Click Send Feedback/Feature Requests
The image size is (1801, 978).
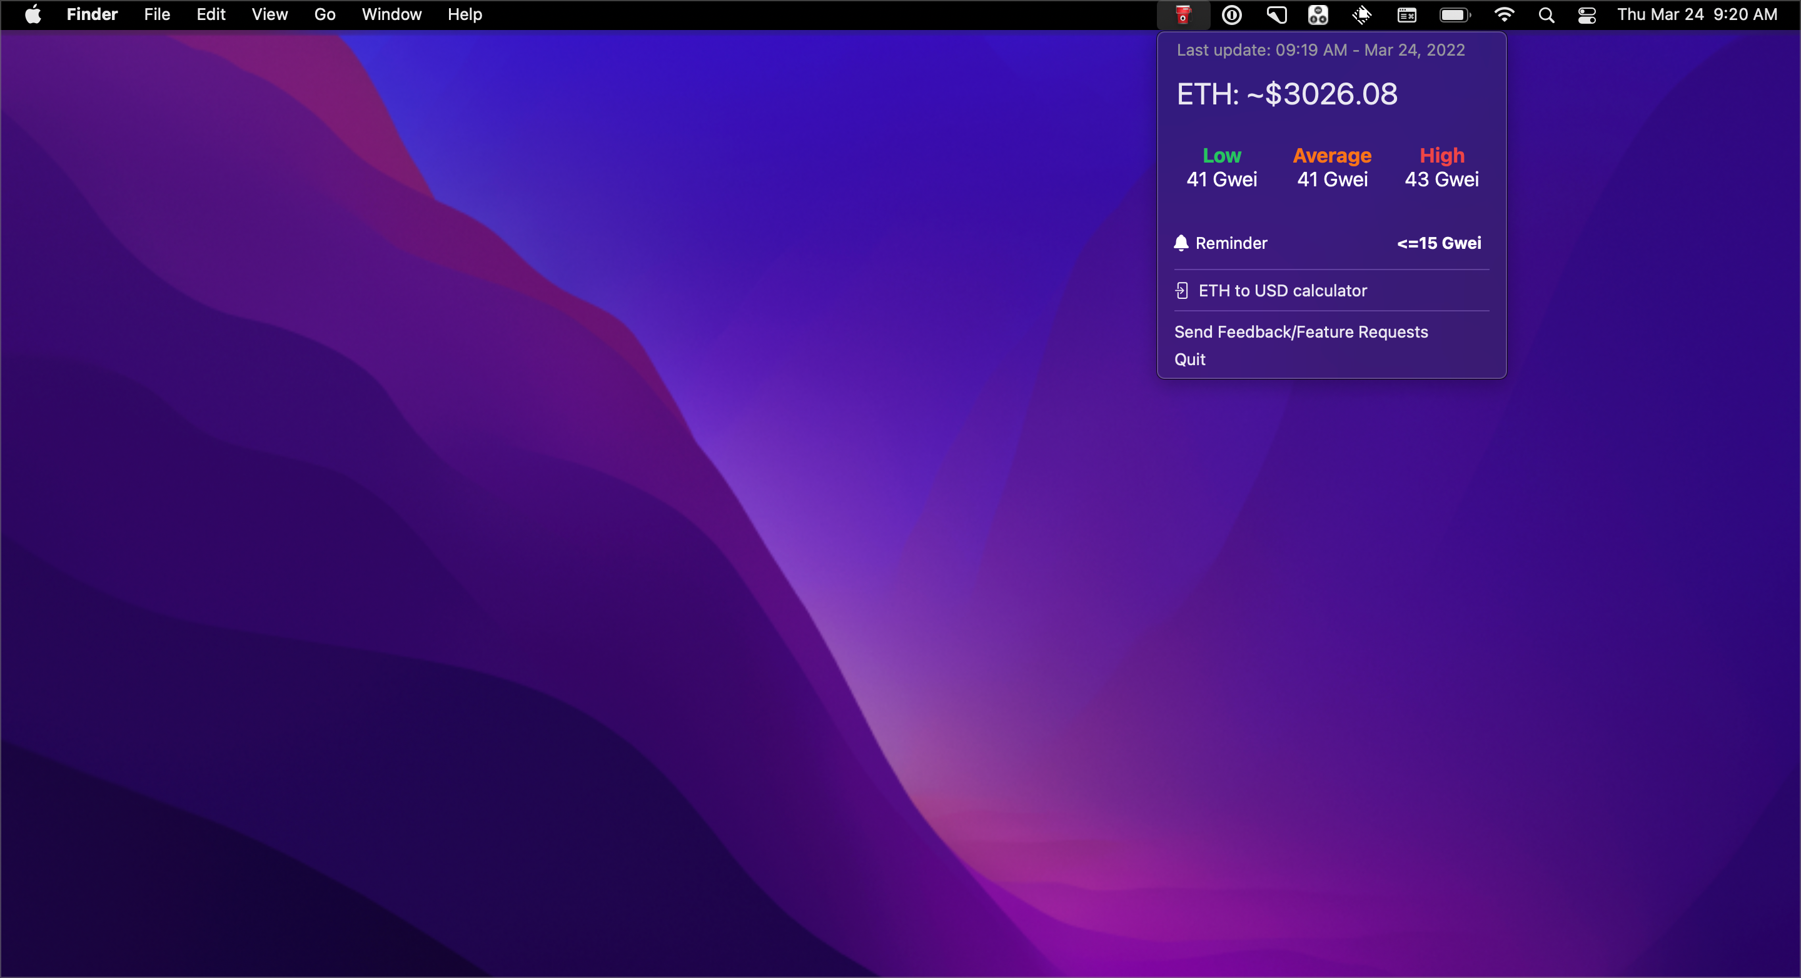click(x=1301, y=332)
